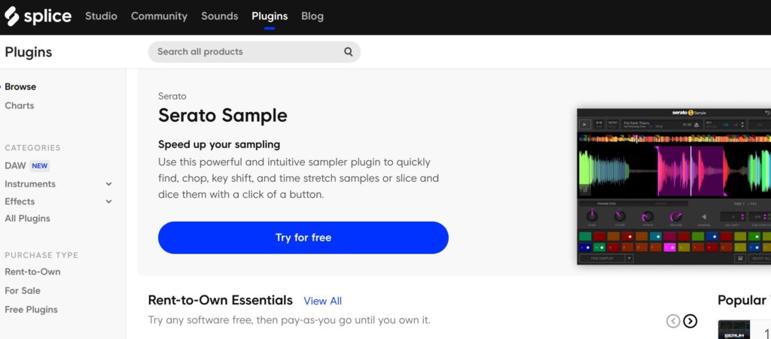Click the Reverse arrow in Serato Sample
771x339 pixels.
(x=705, y=217)
